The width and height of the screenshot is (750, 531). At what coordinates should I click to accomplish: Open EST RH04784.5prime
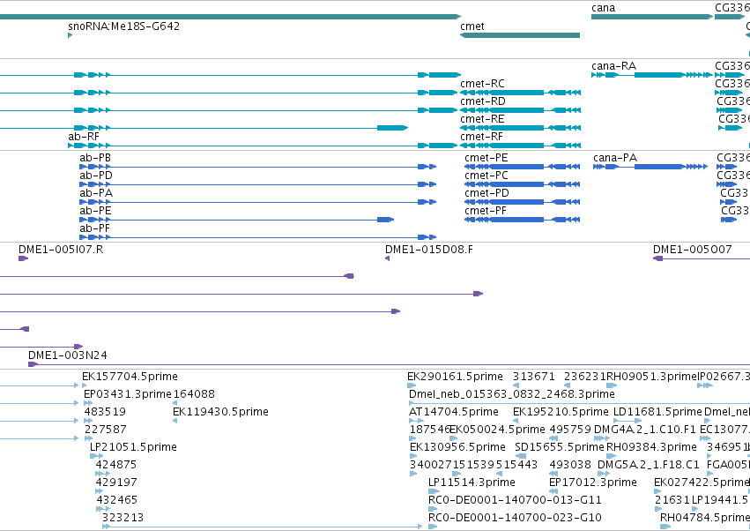[x=704, y=518]
